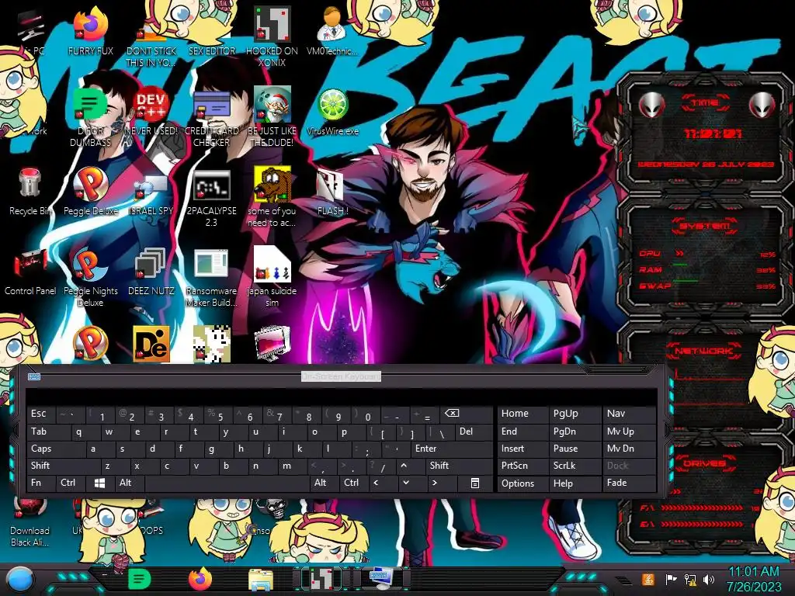
Task: Click the PrtScn key
Action: [x=522, y=466]
